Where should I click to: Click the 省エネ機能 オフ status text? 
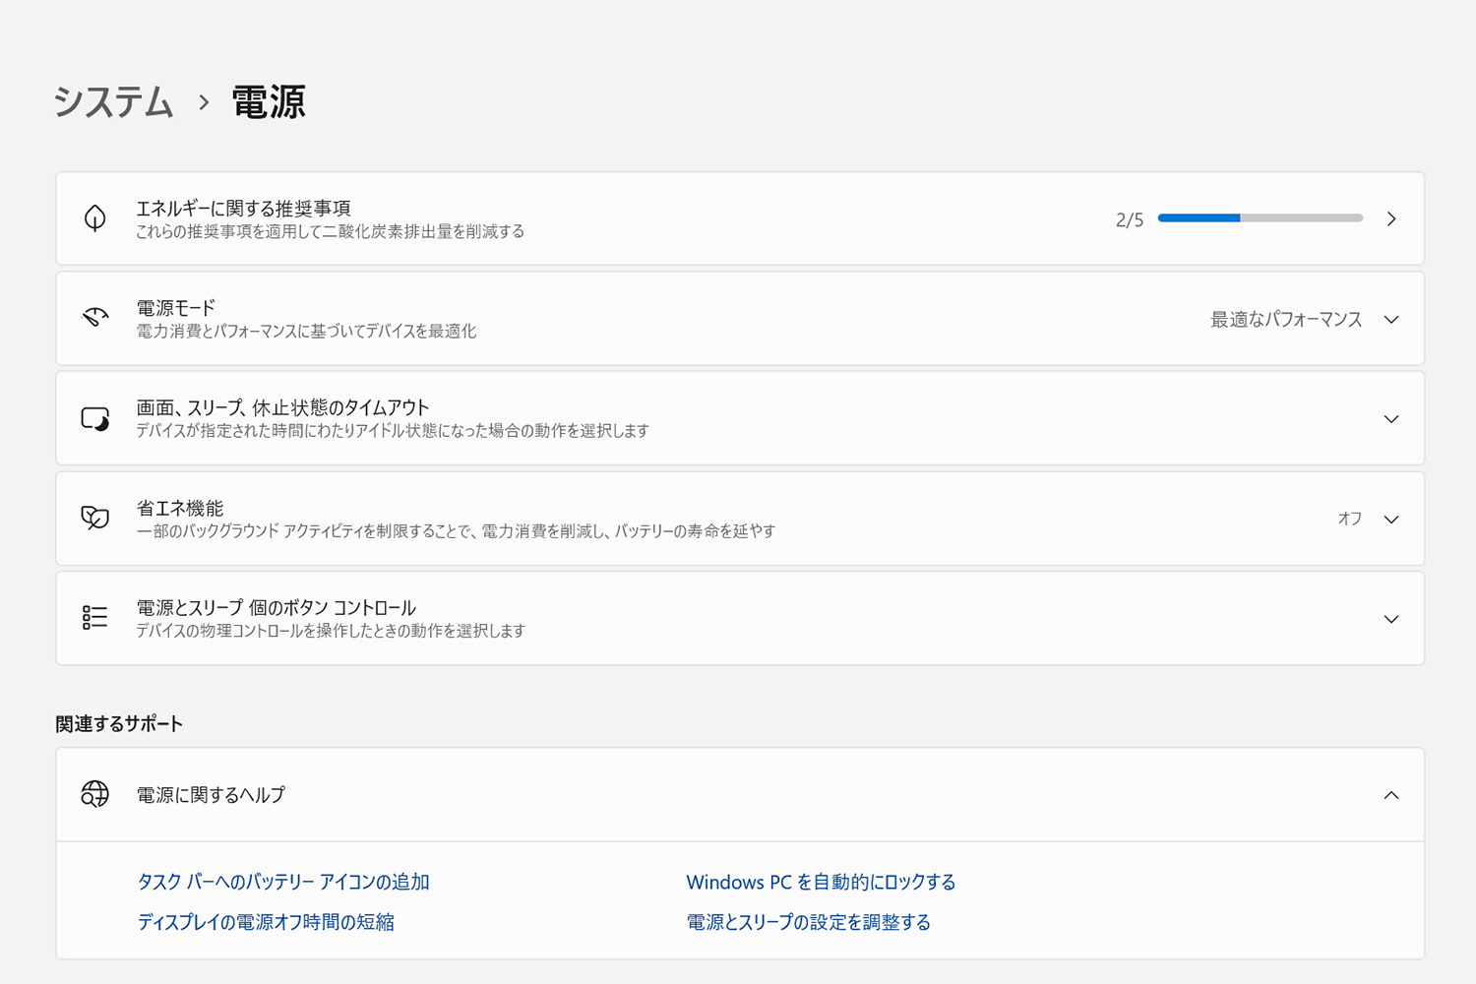pos(1349,519)
